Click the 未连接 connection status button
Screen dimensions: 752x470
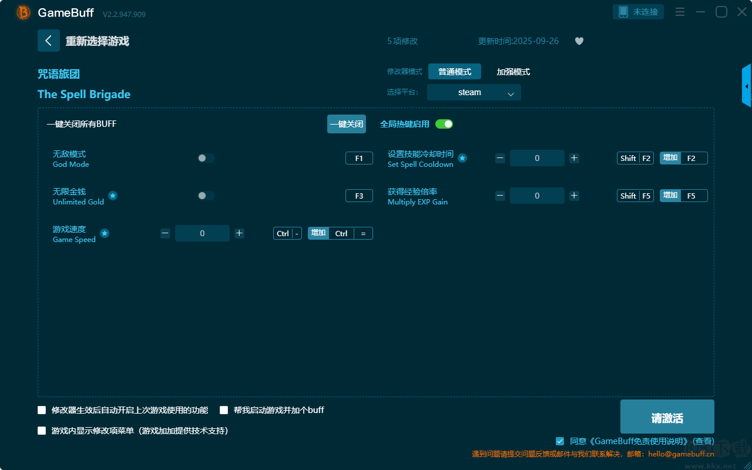coord(639,12)
